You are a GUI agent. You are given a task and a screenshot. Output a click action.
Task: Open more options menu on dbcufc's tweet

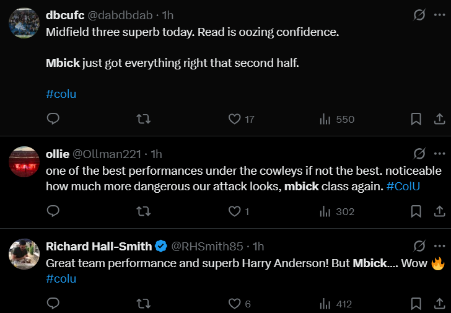point(439,15)
